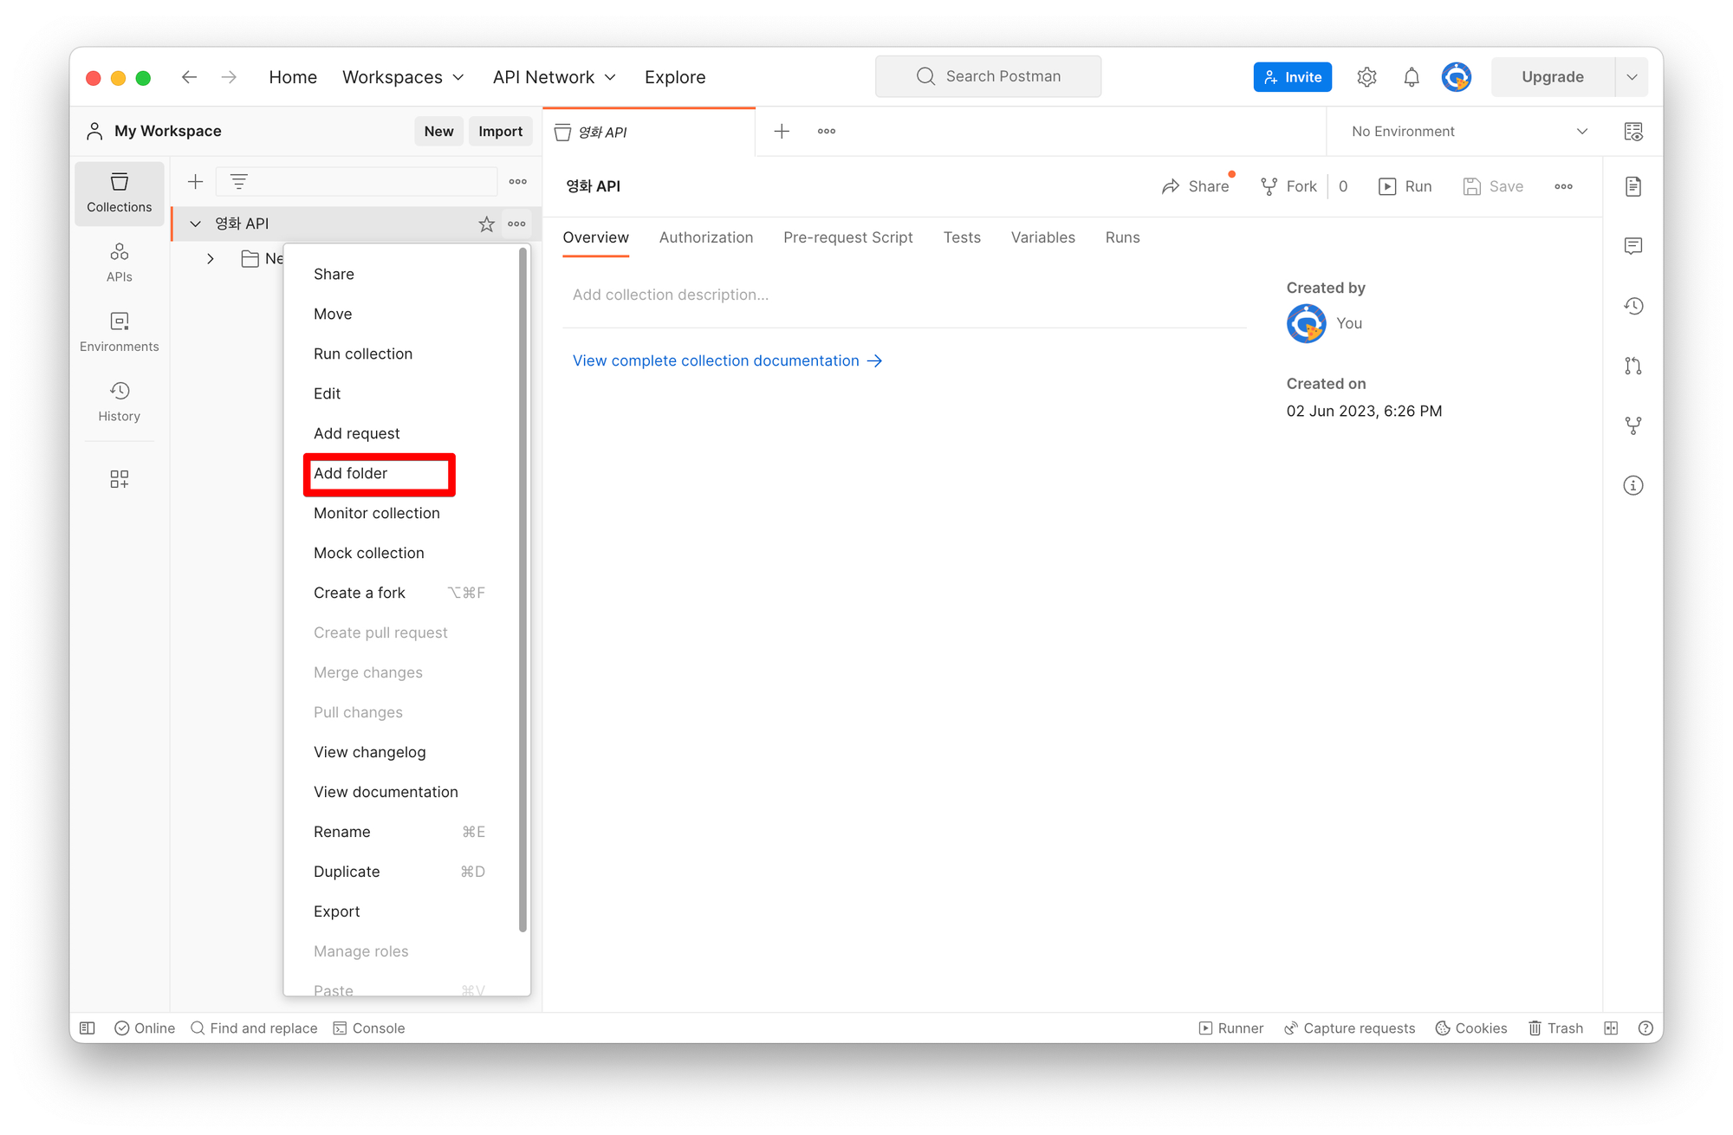This screenshot has width=1733, height=1135.
Task: Star the 영화 API collection
Action: [x=486, y=224]
